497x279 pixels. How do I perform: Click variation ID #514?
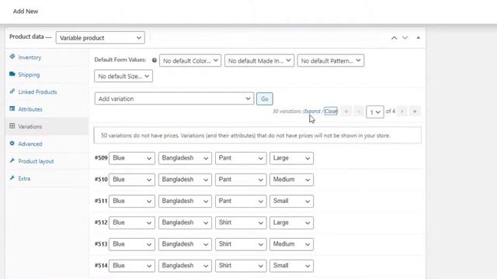[101, 265]
